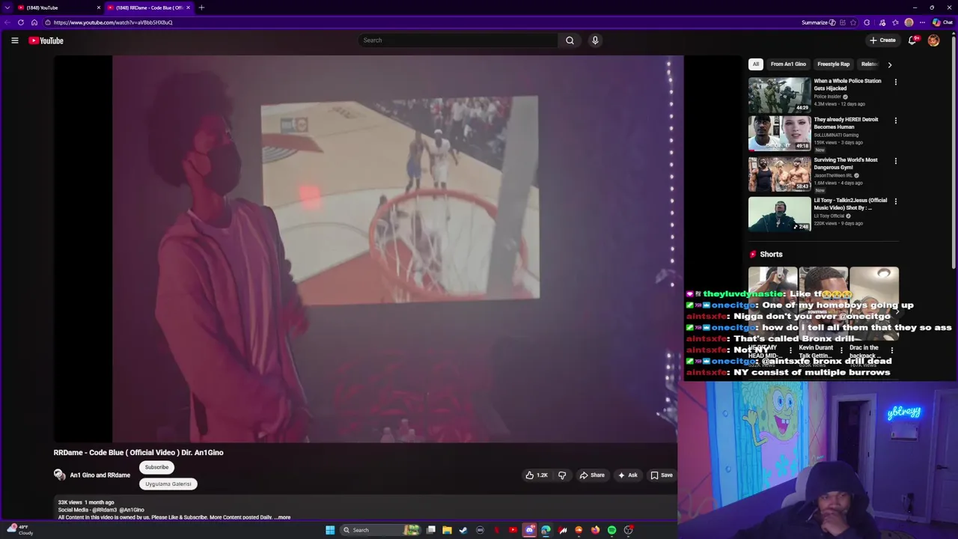Image resolution: width=958 pixels, height=539 pixels.
Task: Open They already HERE Detroit video thumbnail
Action: pyautogui.click(x=779, y=133)
